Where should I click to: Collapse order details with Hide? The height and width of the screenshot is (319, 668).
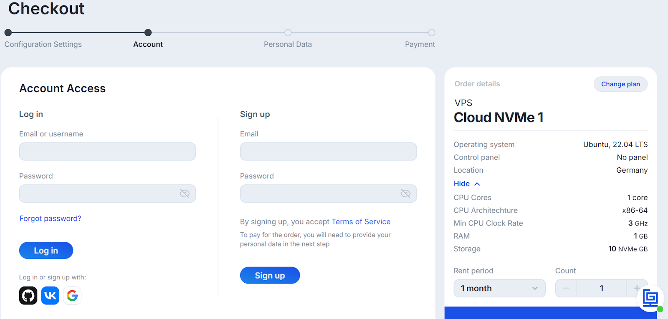click(467, 183)
